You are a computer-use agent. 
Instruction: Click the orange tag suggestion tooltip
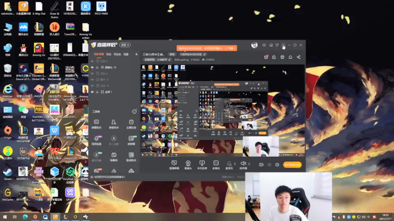pos(207,48)
